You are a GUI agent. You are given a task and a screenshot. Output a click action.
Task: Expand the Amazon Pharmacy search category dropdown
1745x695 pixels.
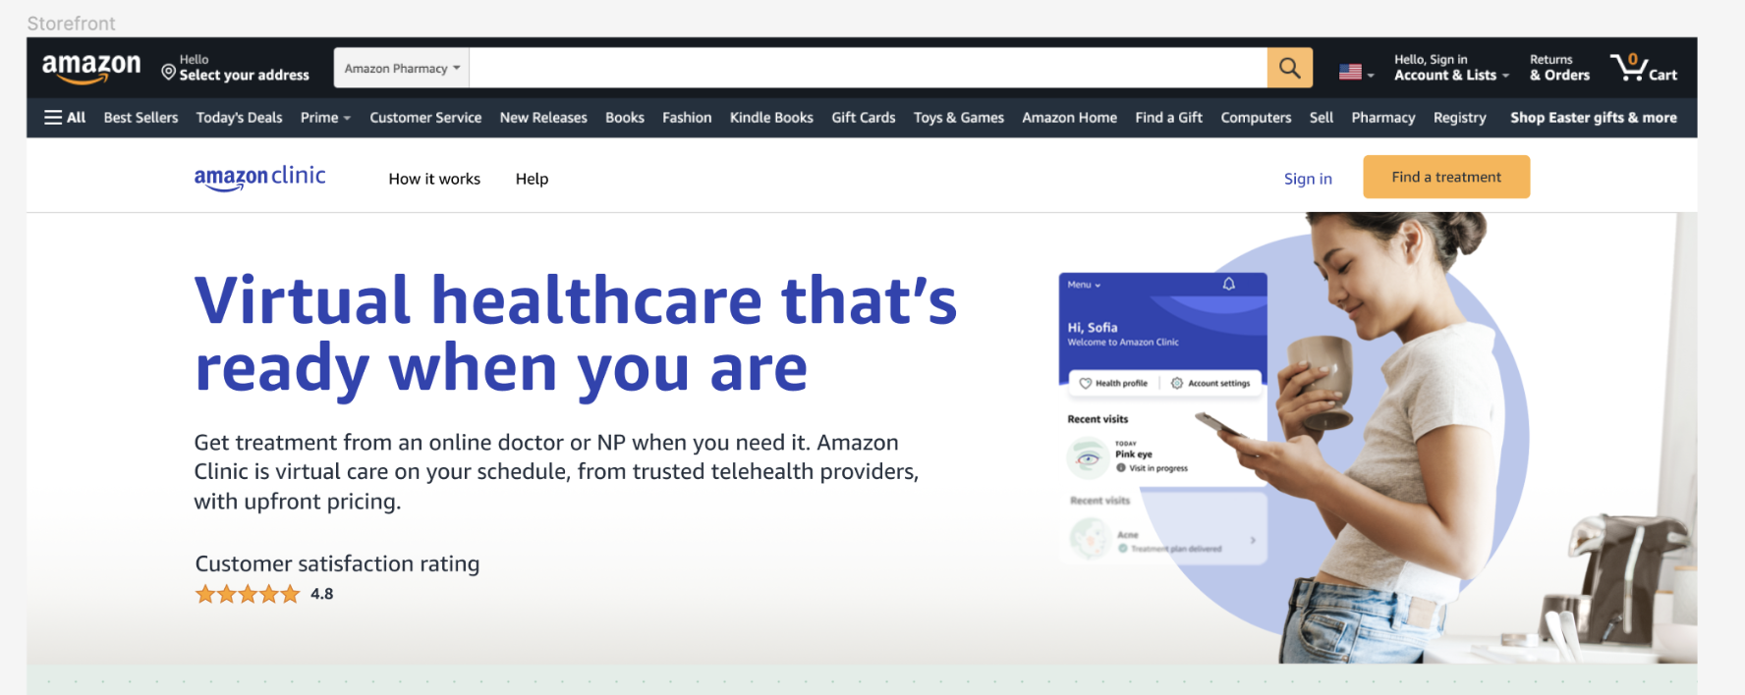tap(402, 68)
